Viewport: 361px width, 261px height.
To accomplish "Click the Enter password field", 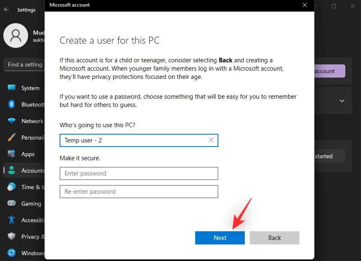I will tap(139, 173).
